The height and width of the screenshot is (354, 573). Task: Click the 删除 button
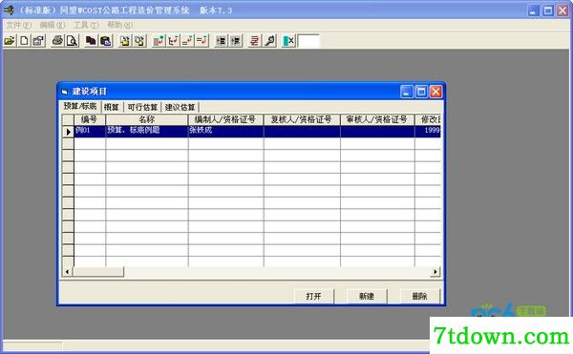click(x=419, y=296)
